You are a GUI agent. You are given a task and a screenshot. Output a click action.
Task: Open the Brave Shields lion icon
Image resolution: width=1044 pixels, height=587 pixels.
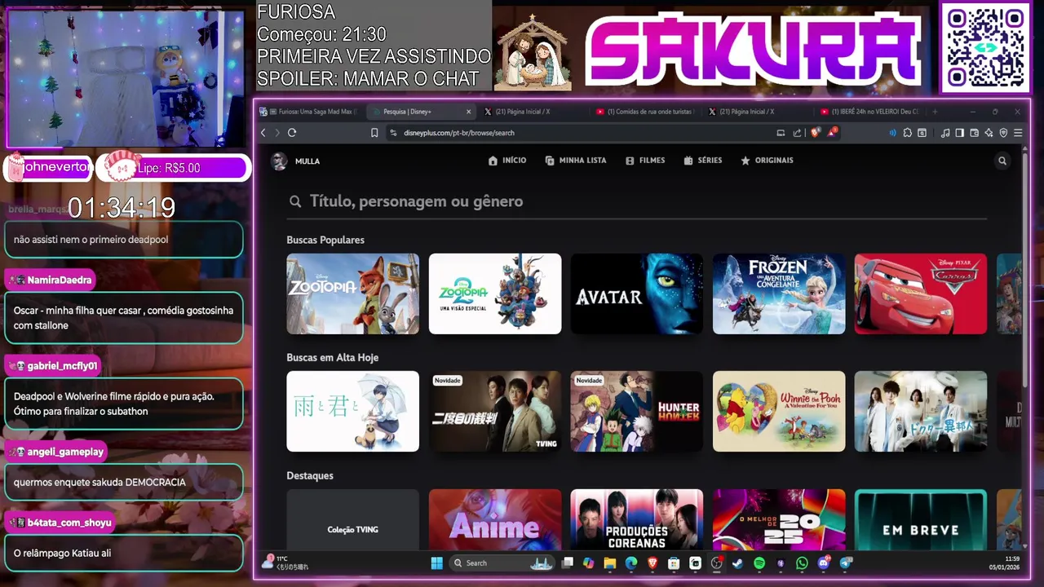pos(815,133)
